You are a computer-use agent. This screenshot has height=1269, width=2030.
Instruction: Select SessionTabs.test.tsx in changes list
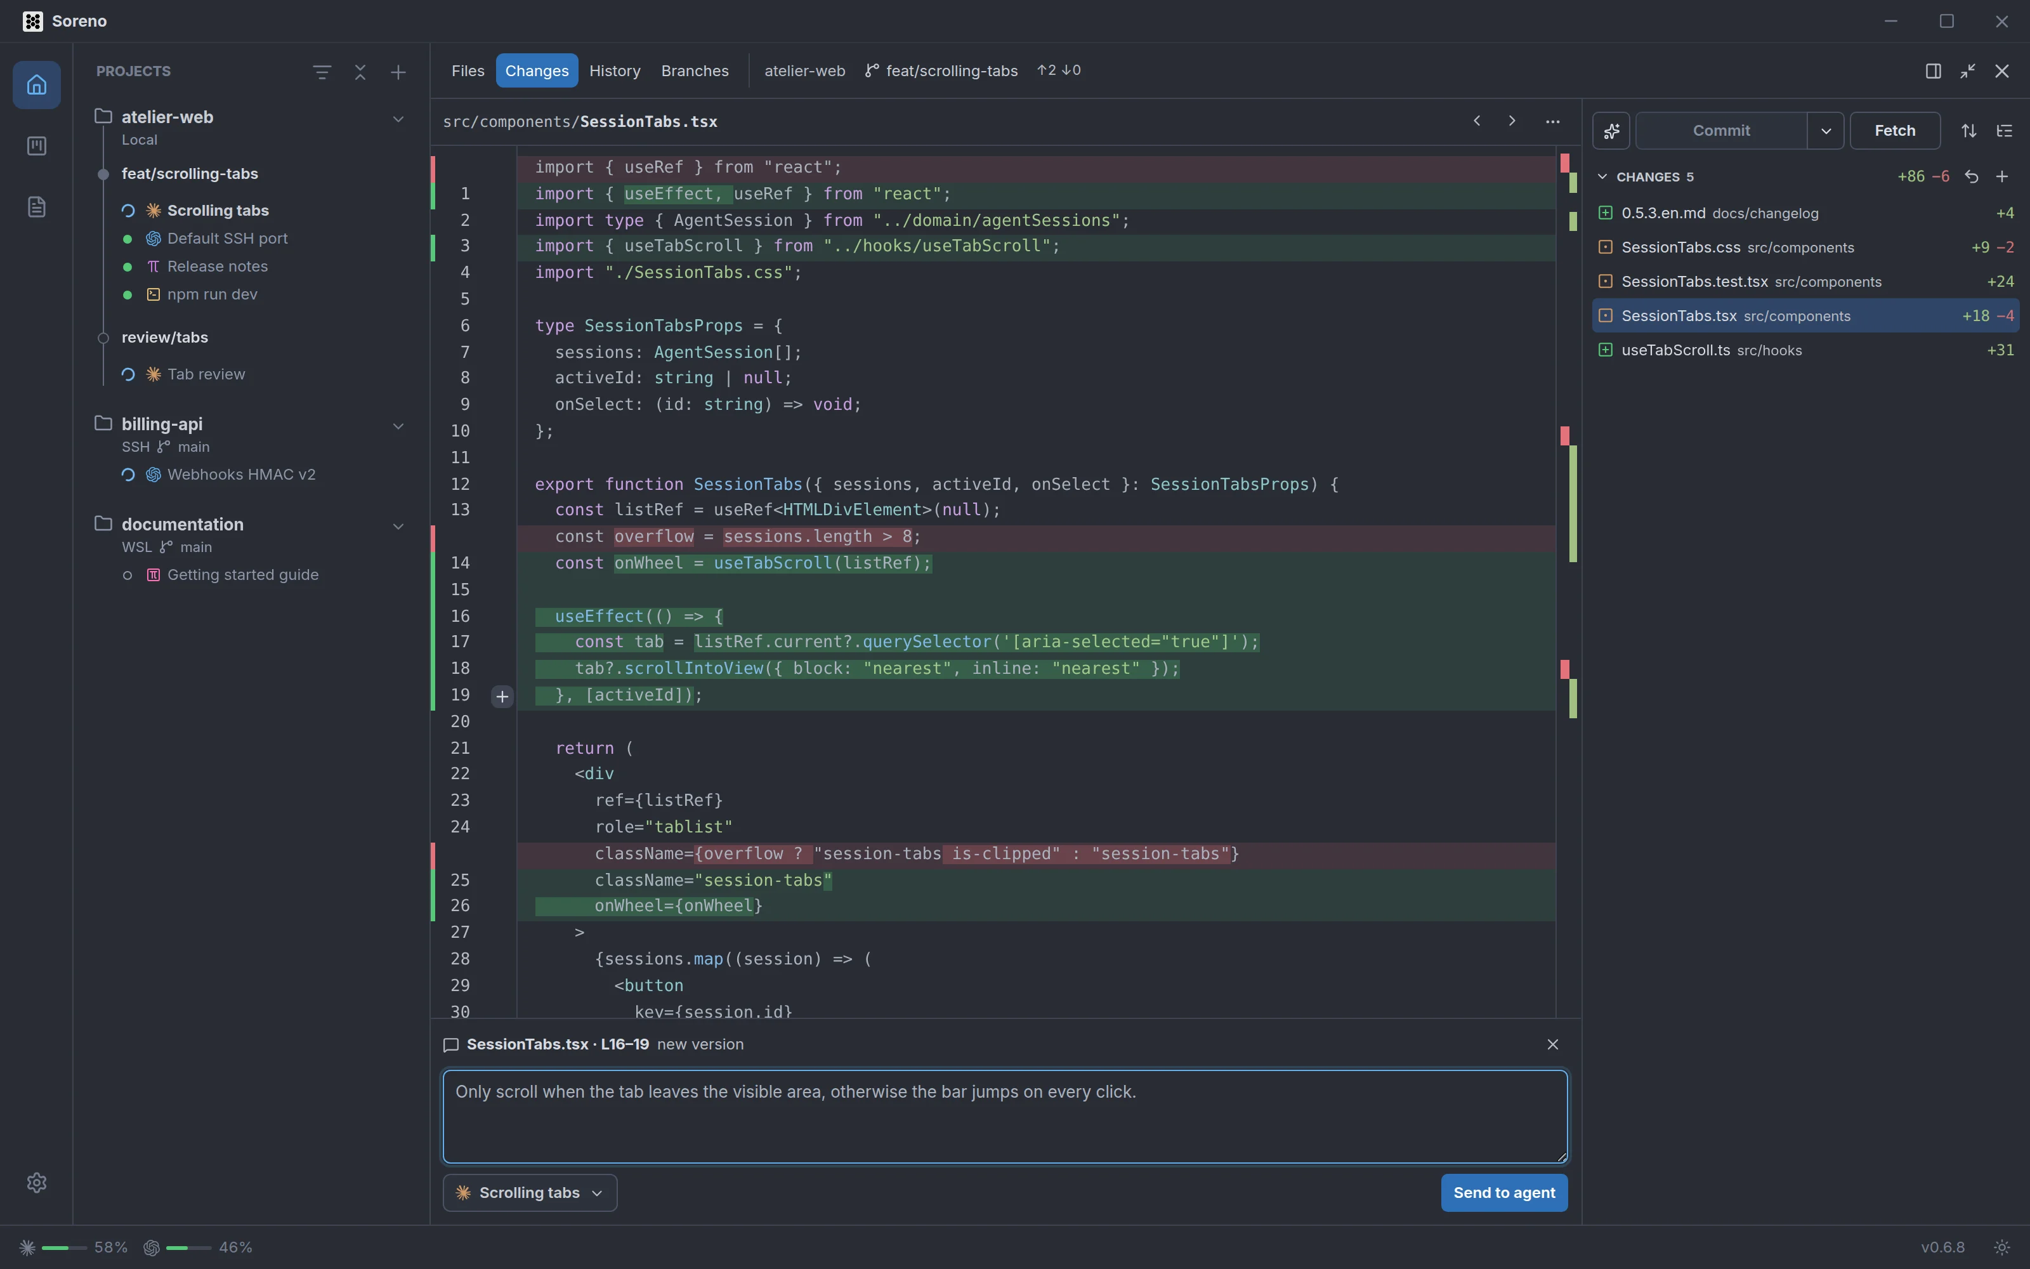pyautogui.click(x=1805, y=282)
